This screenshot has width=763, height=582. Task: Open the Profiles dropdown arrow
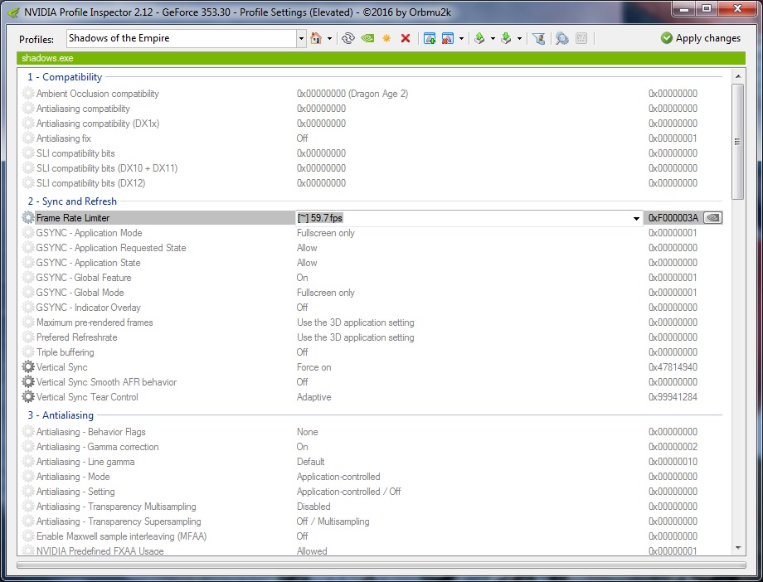click(301, 38)
